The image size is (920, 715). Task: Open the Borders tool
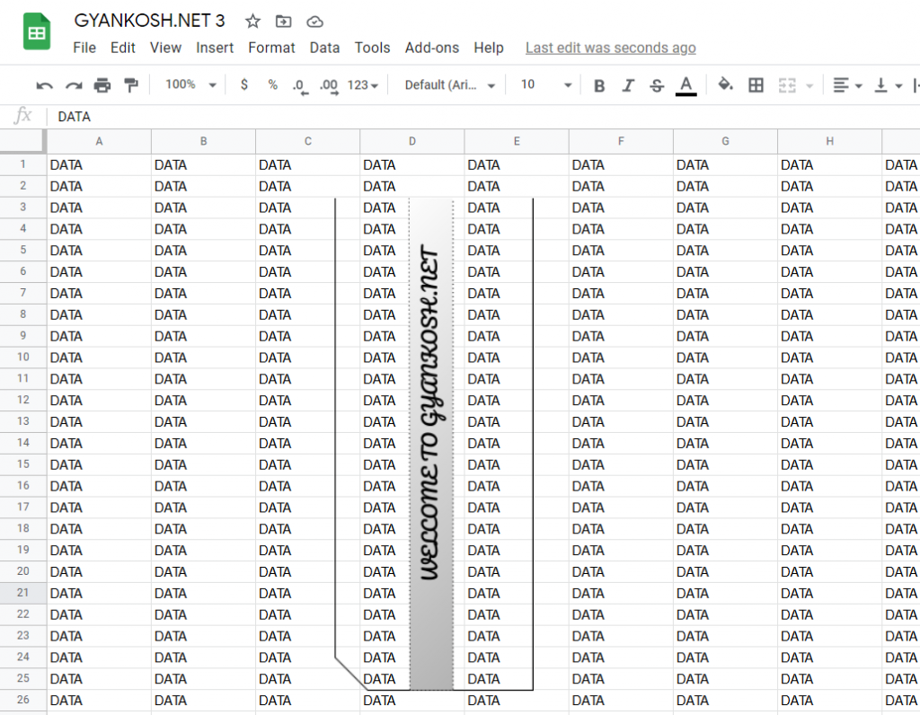[x=756, y=84]
